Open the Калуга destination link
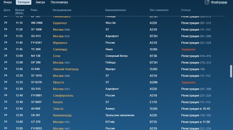 tap(58, 102)
